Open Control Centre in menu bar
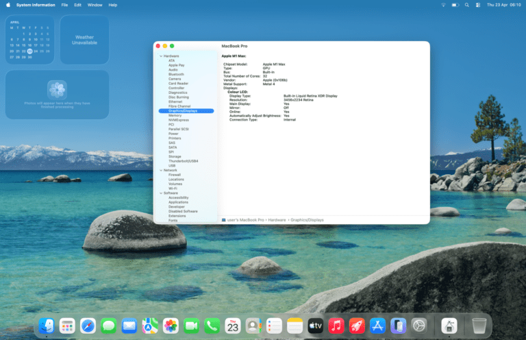The height and width of the screenshot is (340, 526). point(477,5)
